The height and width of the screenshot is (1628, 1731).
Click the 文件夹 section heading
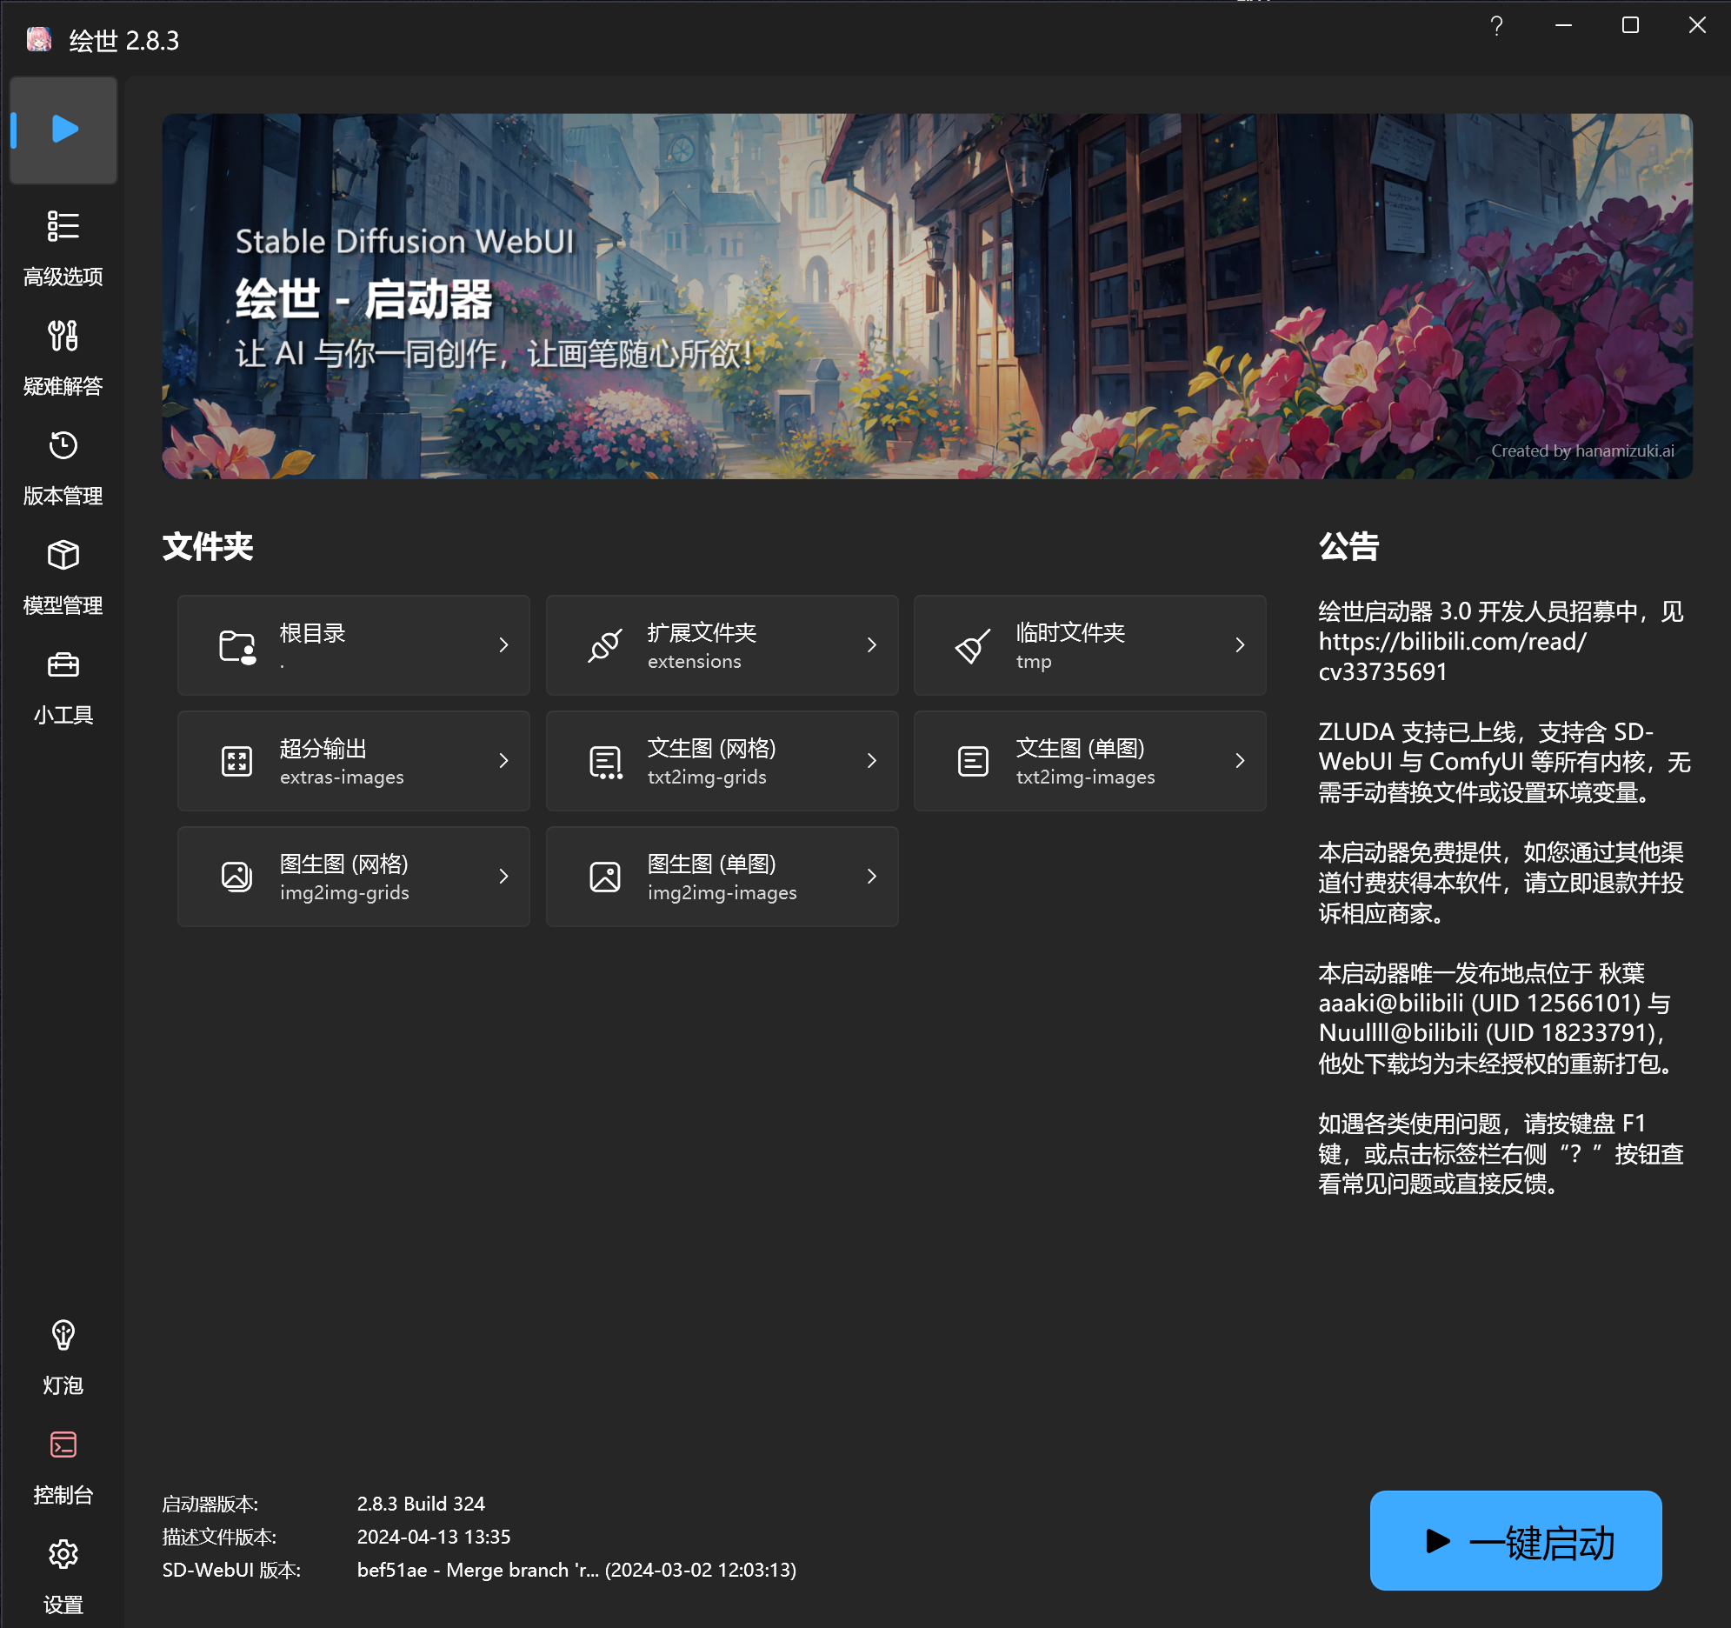[x=207, y=547]
